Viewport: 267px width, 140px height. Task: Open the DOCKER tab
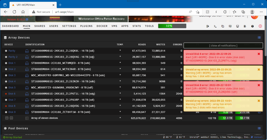(x=102, y=26)
